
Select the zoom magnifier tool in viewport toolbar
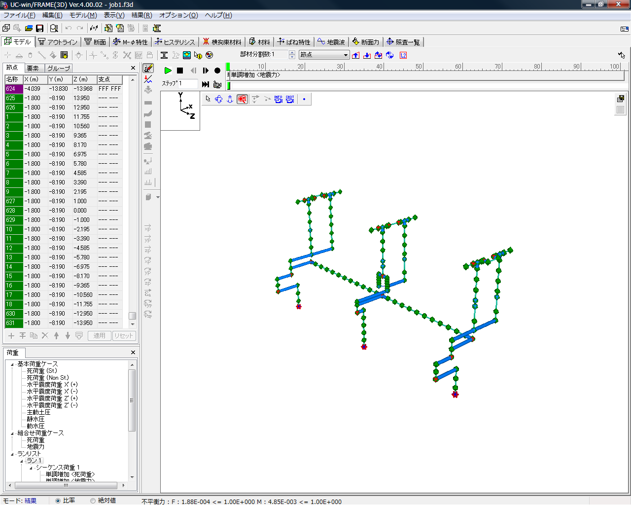pyautogui.click(x=242, y=99)
